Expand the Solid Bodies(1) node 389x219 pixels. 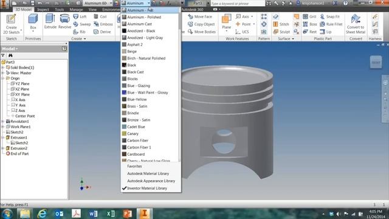click(x=3, y=68)
